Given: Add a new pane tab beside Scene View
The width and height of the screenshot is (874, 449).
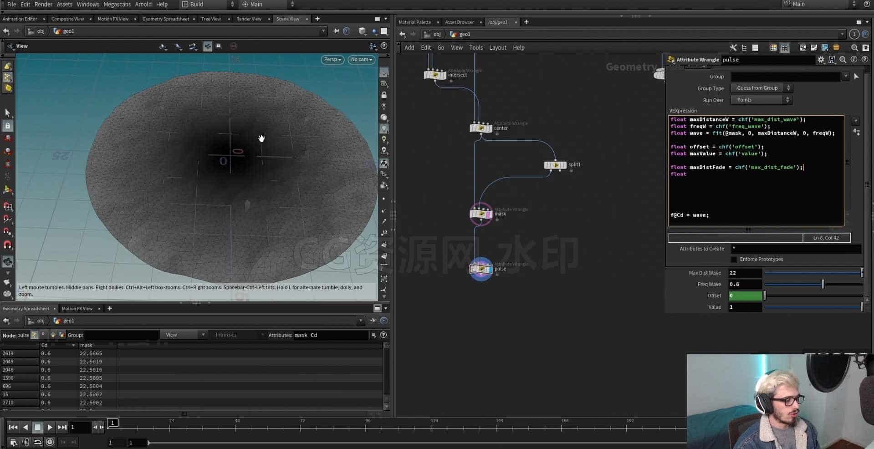Looking at the screenshot, I should pos(317,19).
